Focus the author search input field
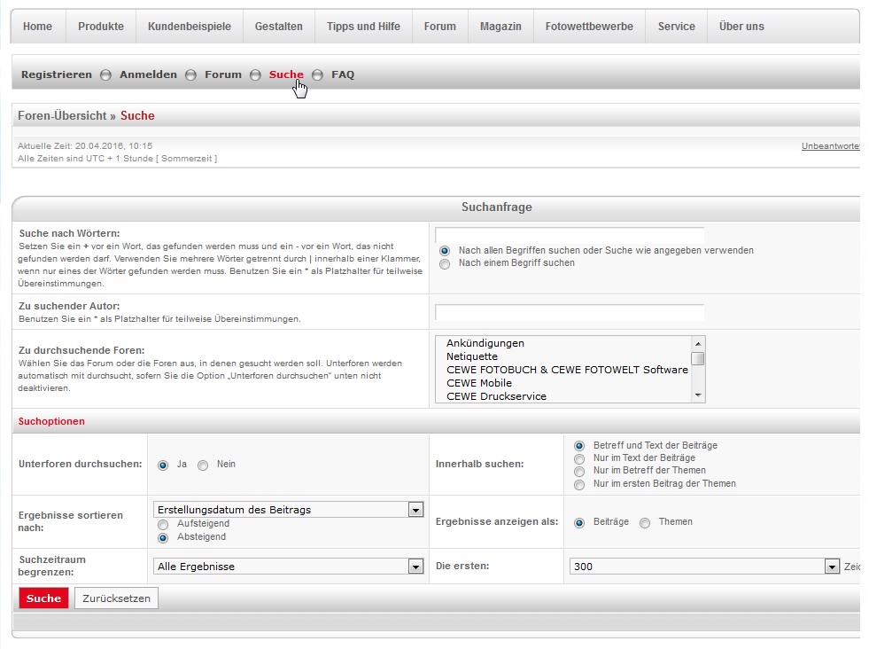The width and height of the screenshot is (869, 649). (x=570, y=312)
